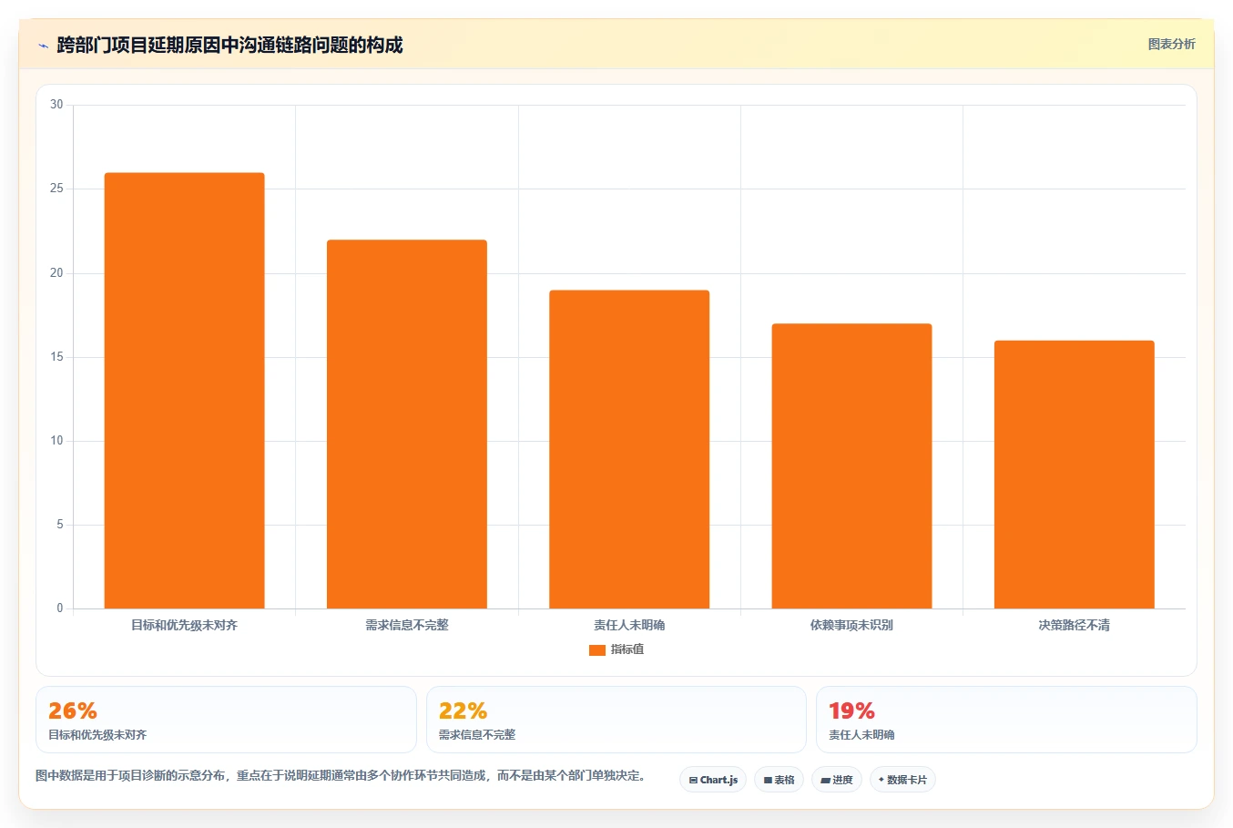1233x828 pixels.
Task: Click the y-axis value 25
Action: (56, 189)
